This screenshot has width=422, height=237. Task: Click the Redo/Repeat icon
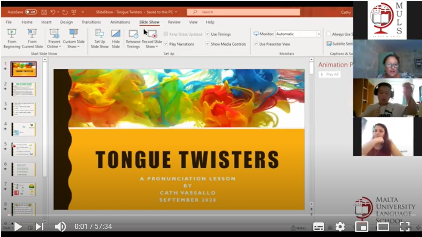tap(65, 12)
